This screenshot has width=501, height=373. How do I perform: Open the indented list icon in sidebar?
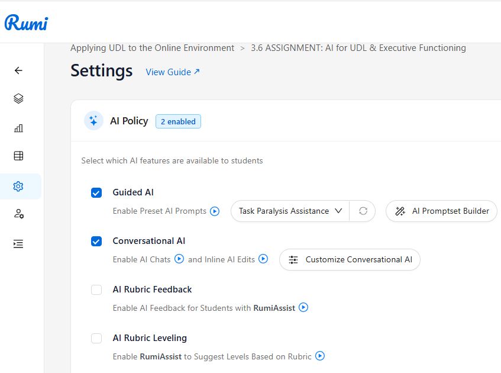click(x=18, y=244)
